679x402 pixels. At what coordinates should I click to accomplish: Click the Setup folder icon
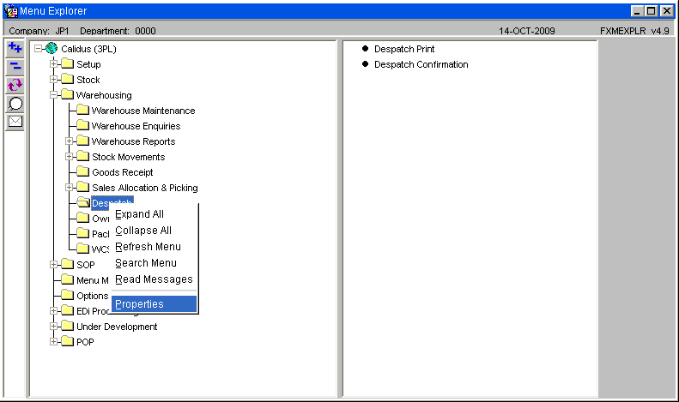(x=67, y=64)
